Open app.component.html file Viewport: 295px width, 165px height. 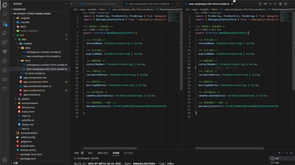35,82
